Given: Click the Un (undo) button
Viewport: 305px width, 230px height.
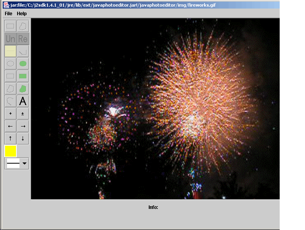Looking at the screenshot, I should pyautogui.click(x=10, y=39).
